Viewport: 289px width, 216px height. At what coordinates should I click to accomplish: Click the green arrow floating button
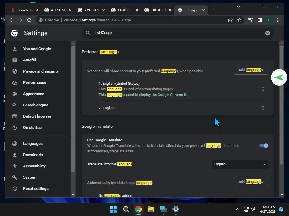279,78
